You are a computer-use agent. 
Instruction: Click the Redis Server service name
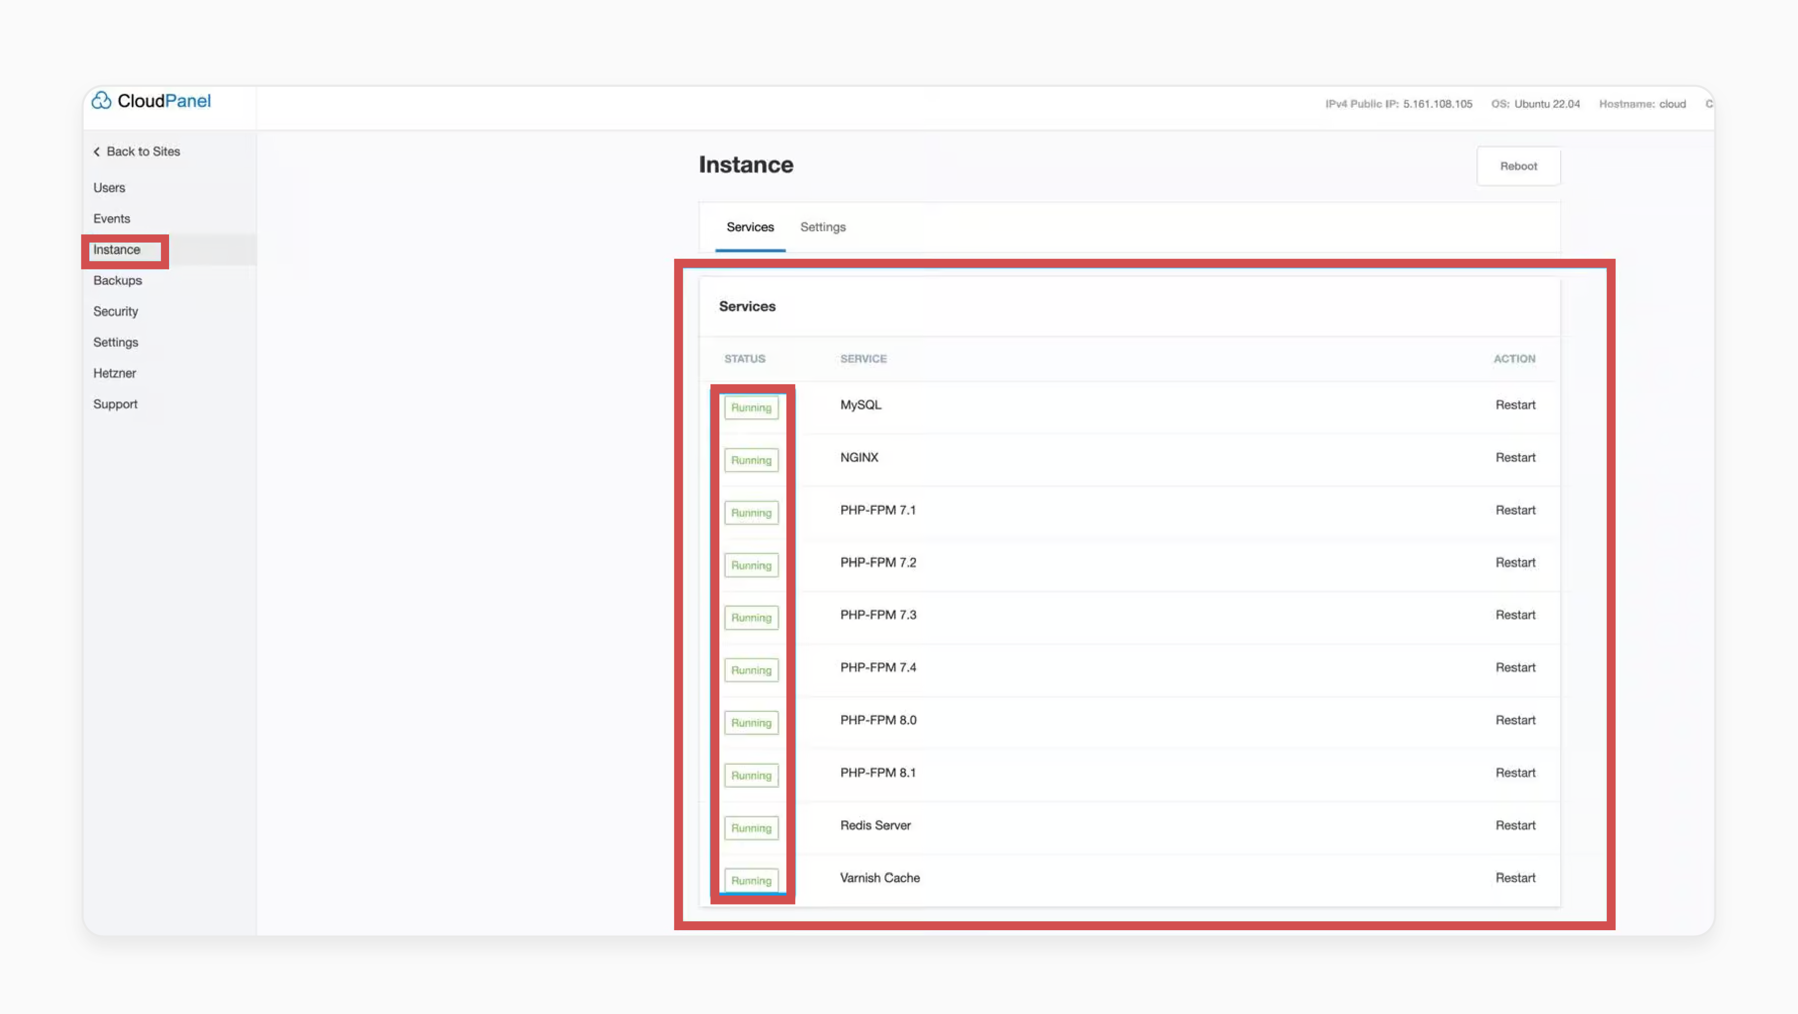click(x=875, y=825)
